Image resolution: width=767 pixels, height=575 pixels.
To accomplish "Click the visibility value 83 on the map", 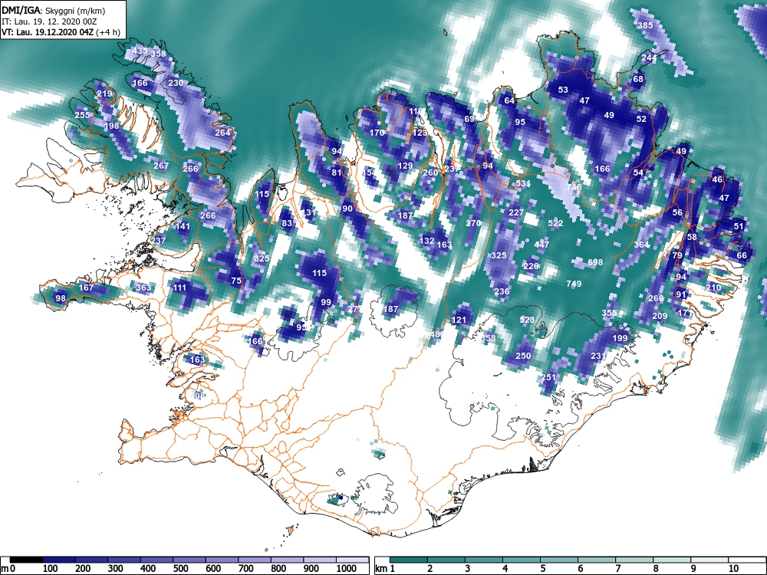I will click(x=287, y=223).
